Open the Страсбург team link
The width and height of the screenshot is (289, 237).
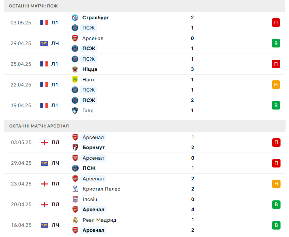[95, 18]
